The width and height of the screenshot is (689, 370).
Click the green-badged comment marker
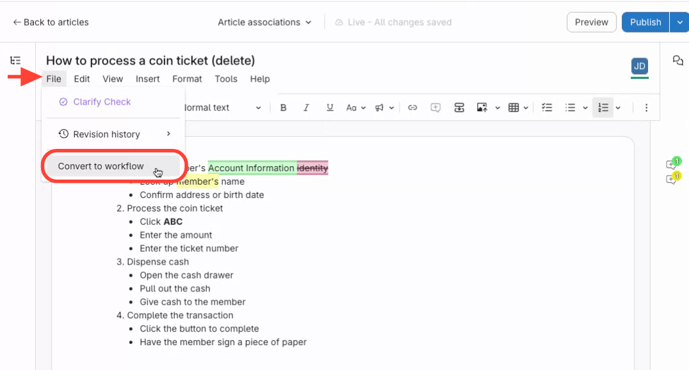coord(672,164)
